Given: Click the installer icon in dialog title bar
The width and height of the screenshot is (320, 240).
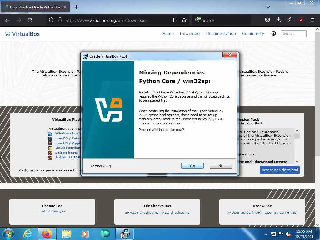Looking at the screenshot, I should coord(86,56).
